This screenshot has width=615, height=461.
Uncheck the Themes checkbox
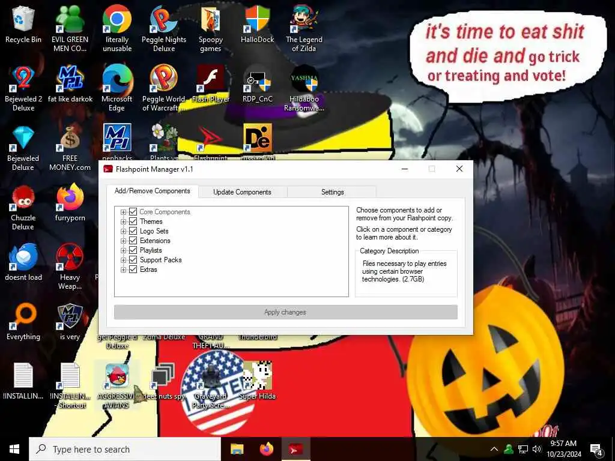tap(133, 221)
